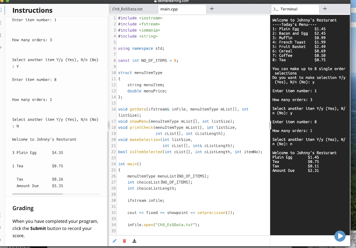The width and height of the screenshot is (356, 248).
Task: Click the terminal prompt icon on Terminal tab
Action: (276, 9)
